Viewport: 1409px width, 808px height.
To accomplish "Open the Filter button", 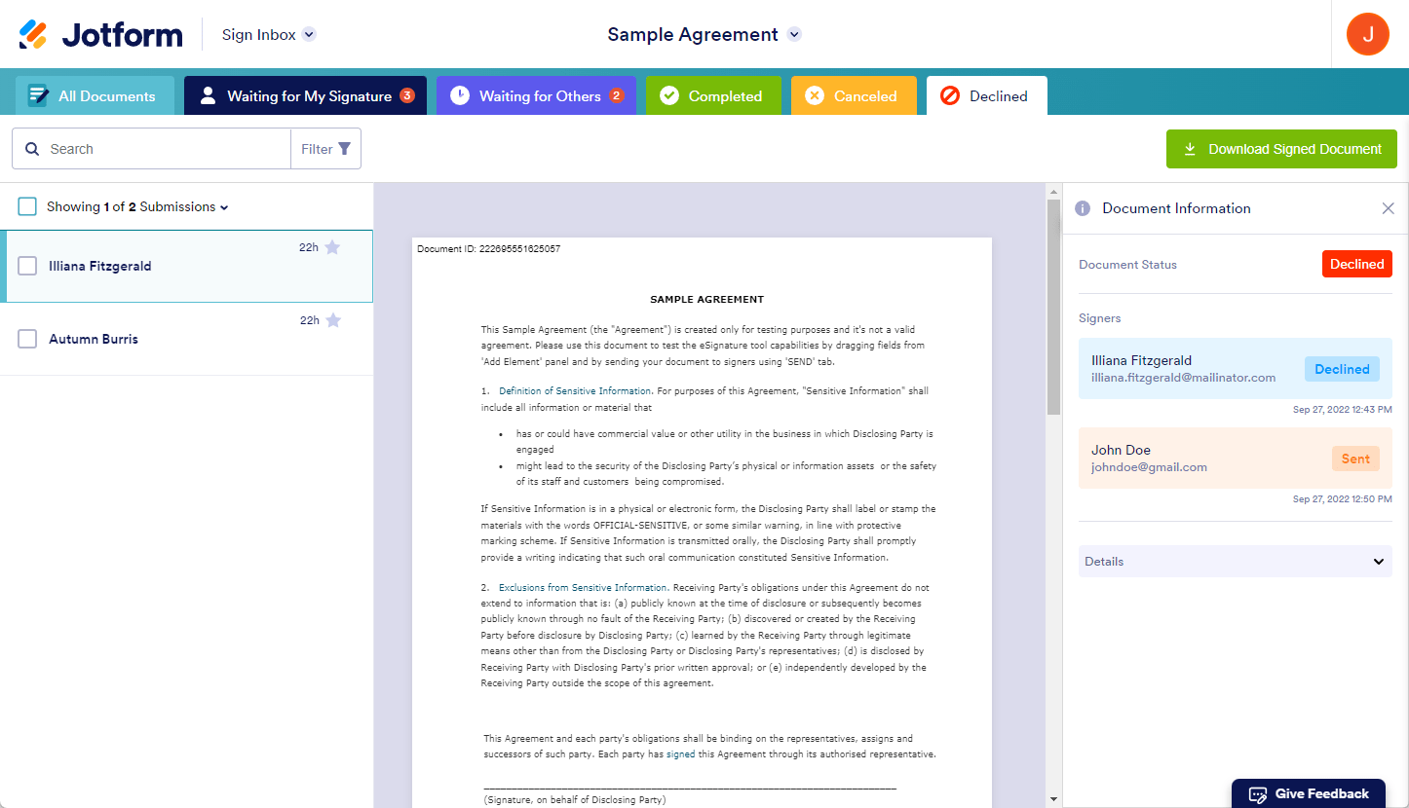I will tap(326, 149).
